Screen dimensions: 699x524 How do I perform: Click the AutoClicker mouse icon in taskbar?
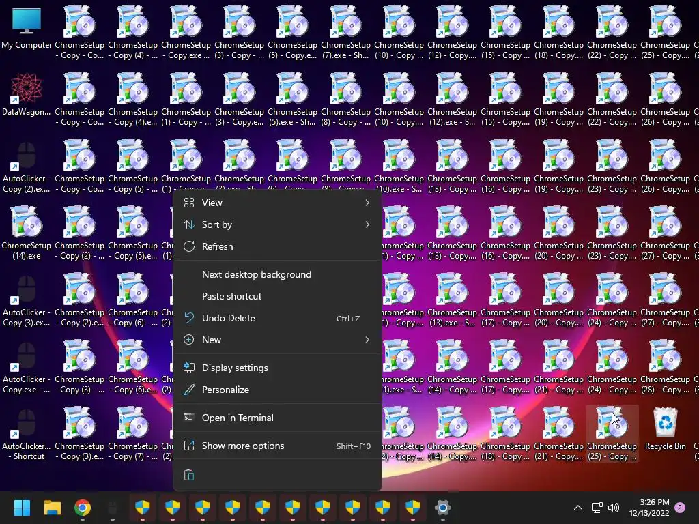click(113, 508)
